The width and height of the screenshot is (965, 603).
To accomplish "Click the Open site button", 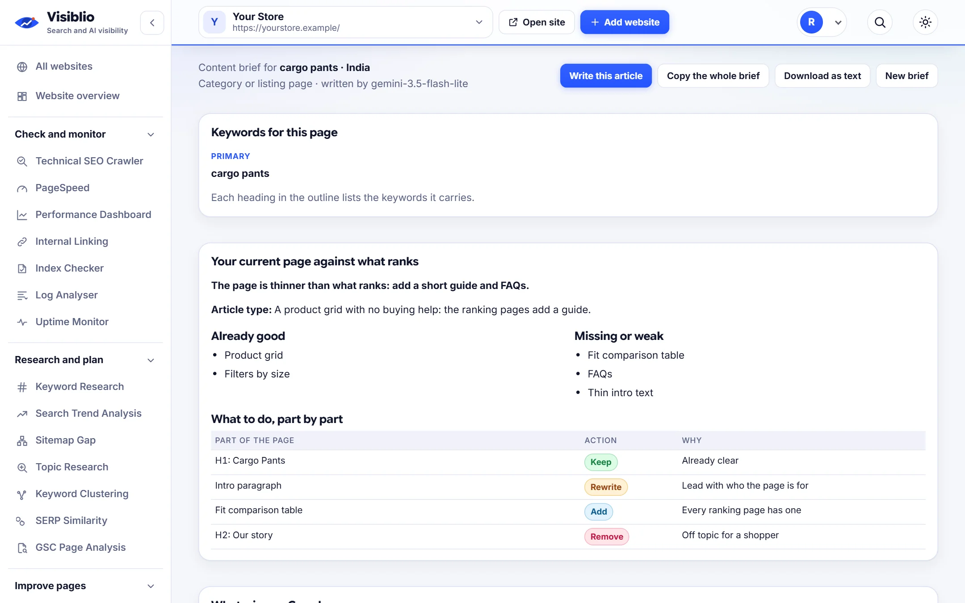I will (x=537, y=22).
